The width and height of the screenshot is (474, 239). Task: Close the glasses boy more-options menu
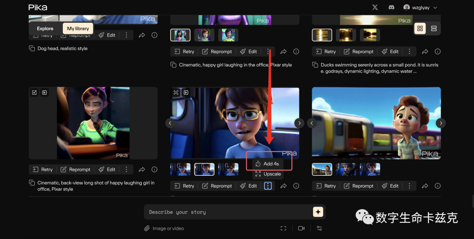pos(268,186)
